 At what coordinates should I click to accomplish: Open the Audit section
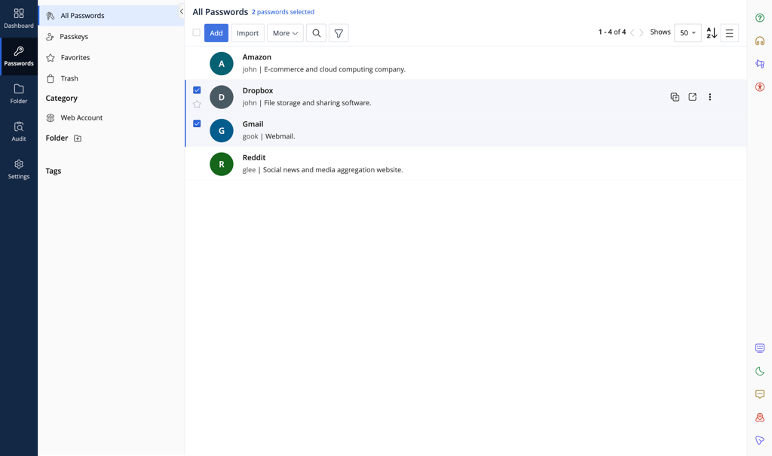pos(19,132)
